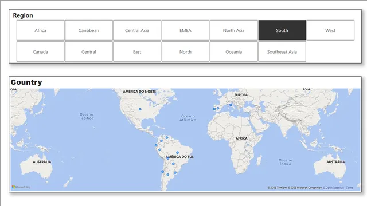Image resolution: width=367 pixels, height=206 pixels.
Task: Filter by Central Asia region
Action: pos(137,30)
